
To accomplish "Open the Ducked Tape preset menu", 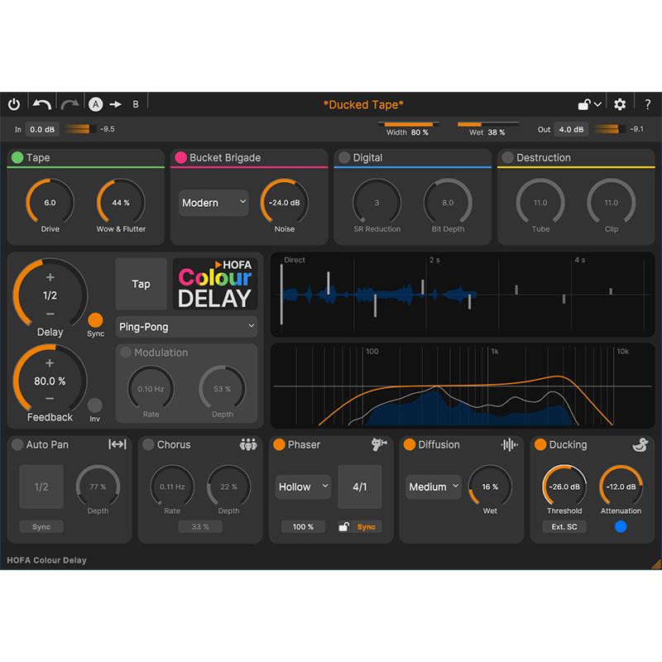I will 363,104.
